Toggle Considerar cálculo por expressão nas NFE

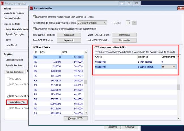click(x=34, y=29)
